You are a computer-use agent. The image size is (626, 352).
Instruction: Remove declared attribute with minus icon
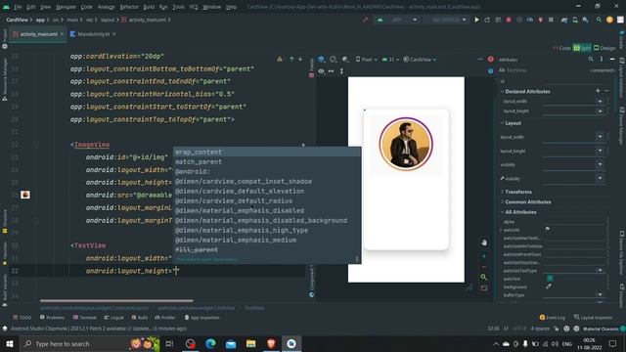(606, 91)
